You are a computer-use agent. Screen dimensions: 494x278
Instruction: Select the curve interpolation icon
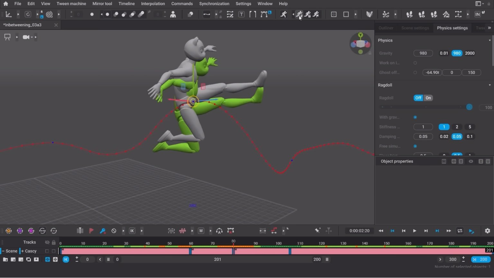(206, 14)
